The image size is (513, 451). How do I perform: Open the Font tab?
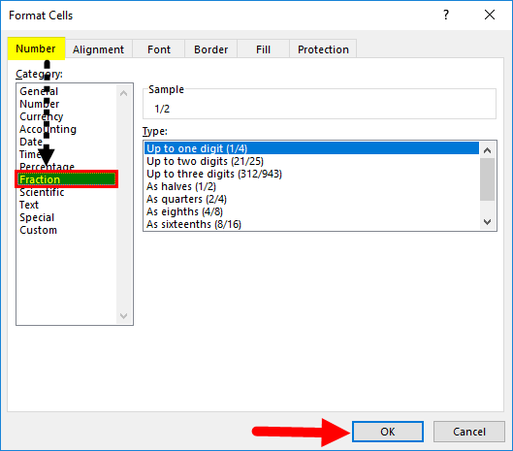159,49
